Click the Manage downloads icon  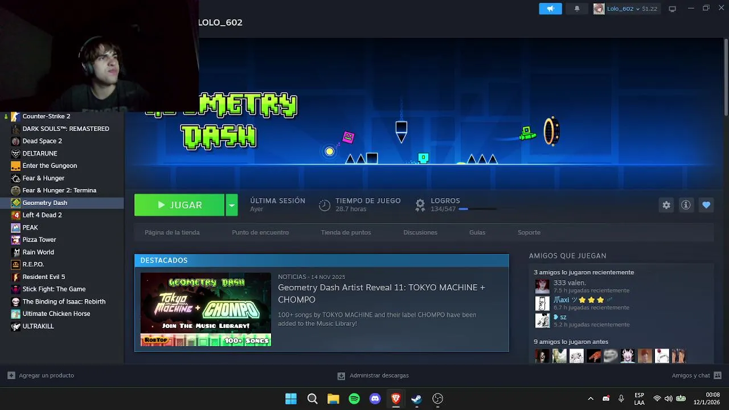341,376
